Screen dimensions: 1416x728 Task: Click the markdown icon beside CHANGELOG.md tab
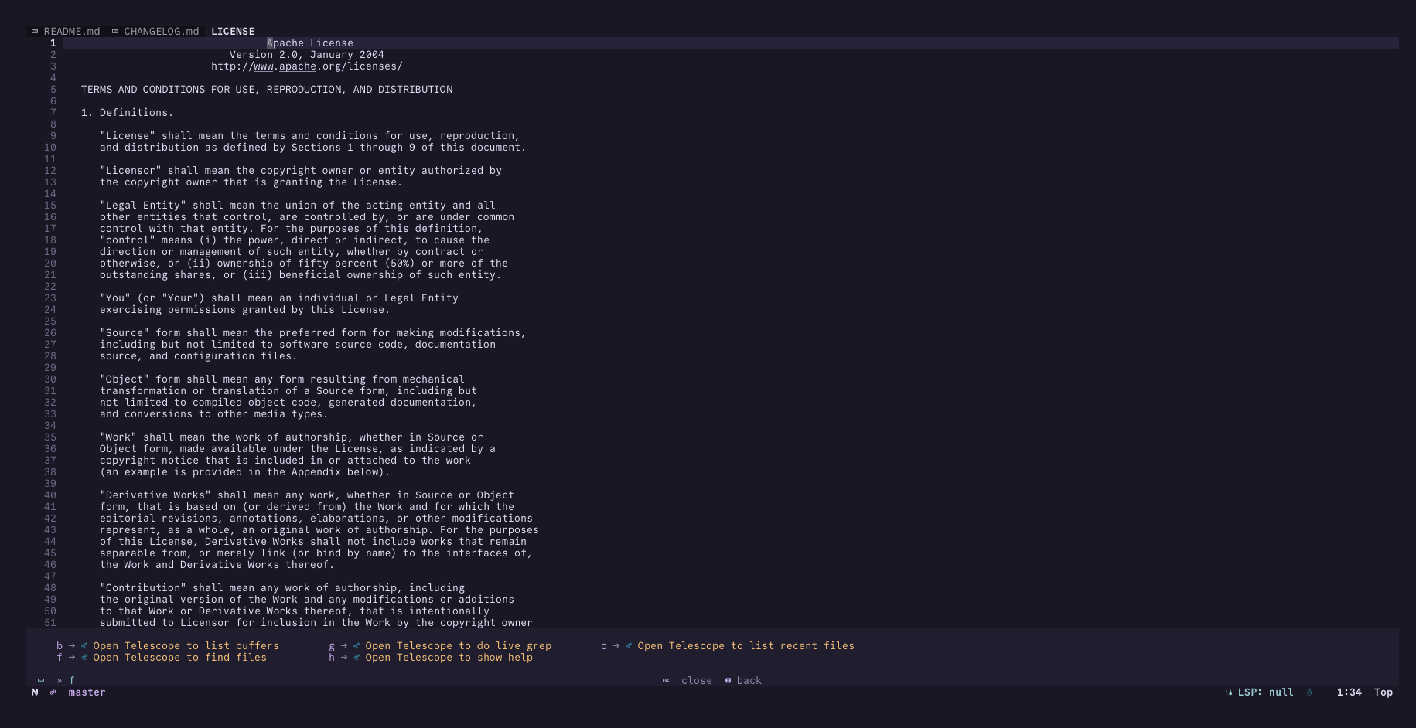[x=115, y=32]
